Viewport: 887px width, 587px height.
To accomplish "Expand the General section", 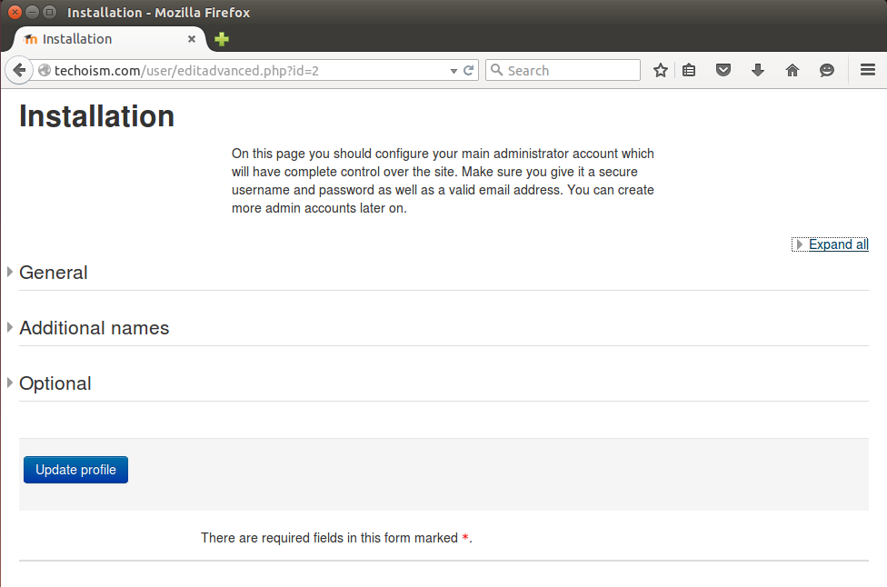I will pos(54,273).
